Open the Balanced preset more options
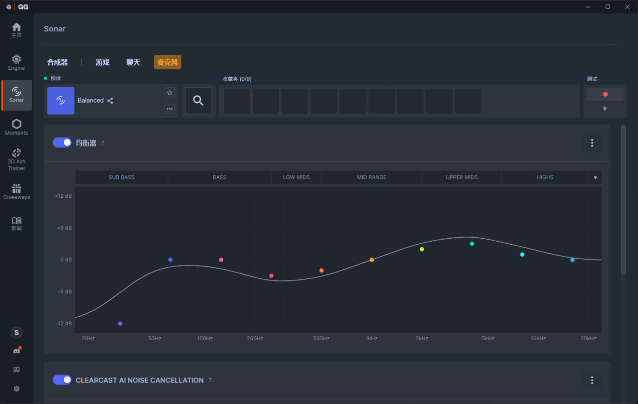 click(x=170, y=109)
